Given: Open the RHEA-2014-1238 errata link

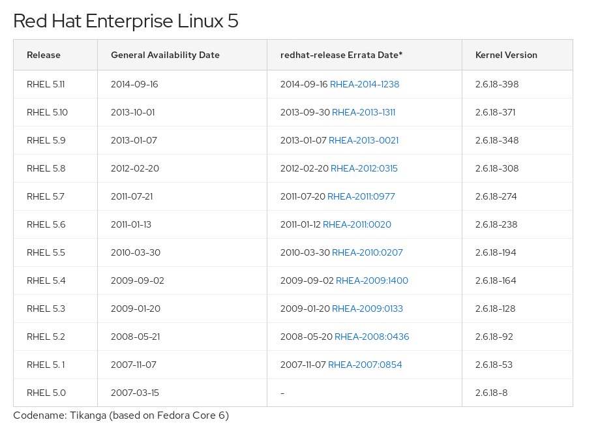Looking at the screenshot, I should 365,84.
